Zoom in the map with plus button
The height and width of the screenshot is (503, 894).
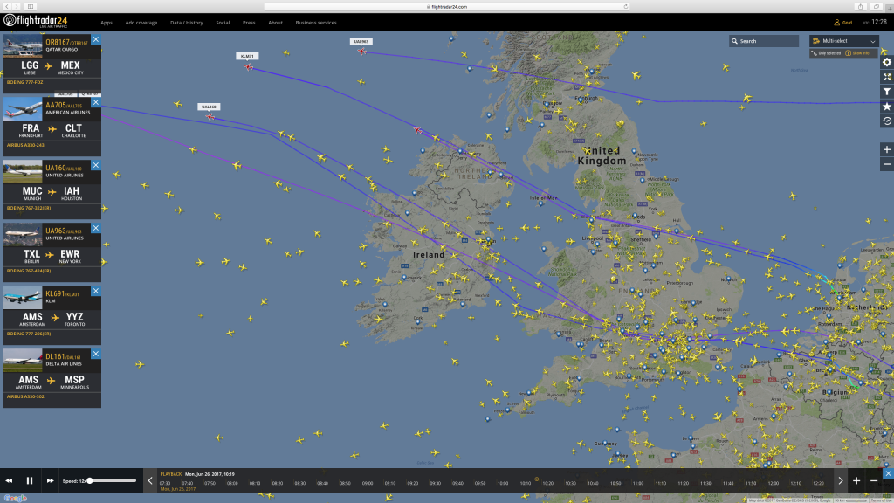(887, 149)
